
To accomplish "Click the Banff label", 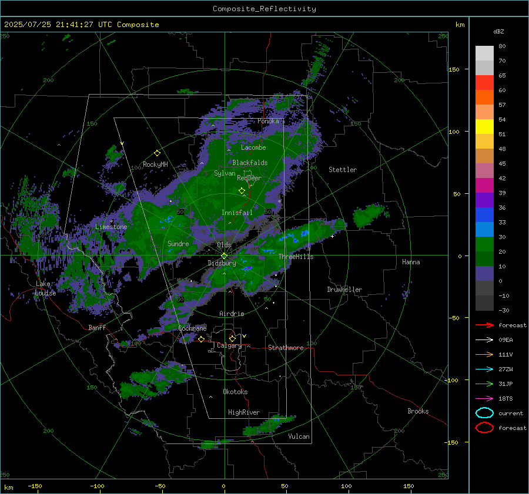I will [x=97, y=327].
